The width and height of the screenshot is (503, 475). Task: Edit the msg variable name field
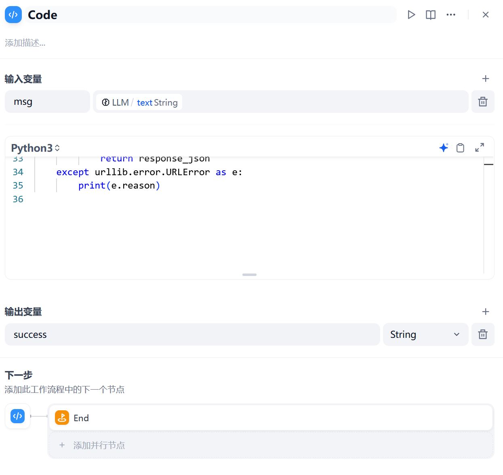47,102
